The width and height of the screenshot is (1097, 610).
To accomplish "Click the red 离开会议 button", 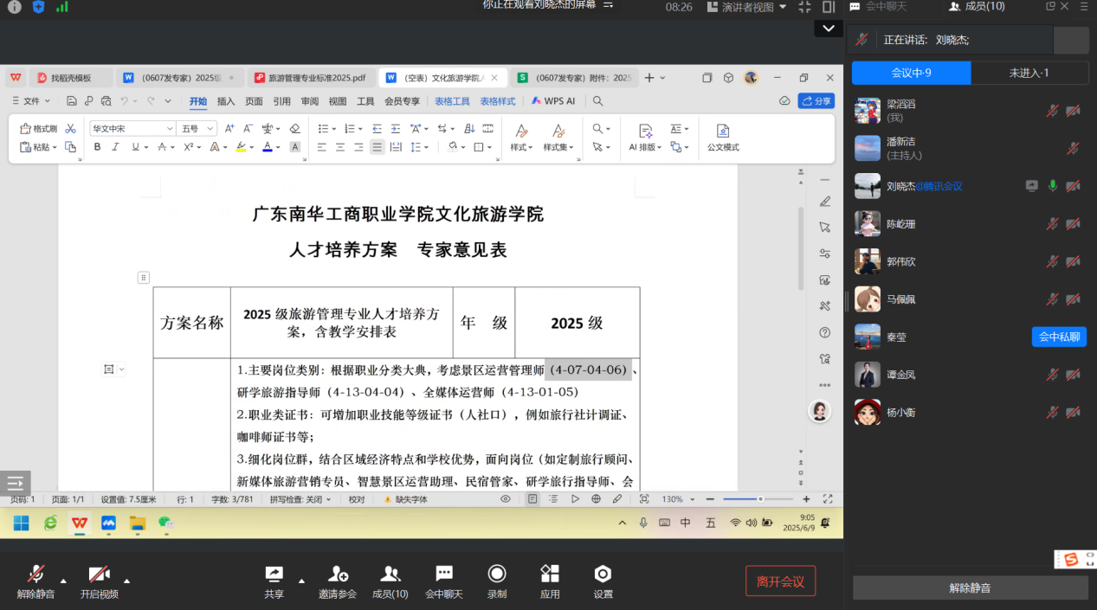I will [780, 581].
